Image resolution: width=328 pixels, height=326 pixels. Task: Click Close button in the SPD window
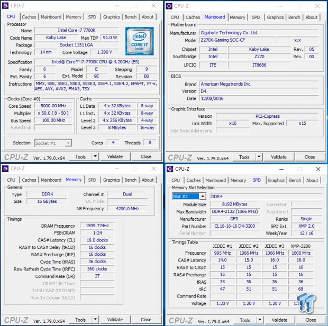click(x=311, y=320)
